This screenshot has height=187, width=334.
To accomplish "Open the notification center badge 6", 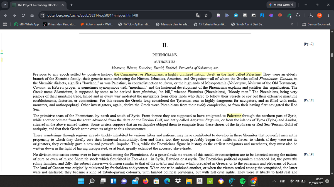I will pyautogui.click(x=327, y=181).
